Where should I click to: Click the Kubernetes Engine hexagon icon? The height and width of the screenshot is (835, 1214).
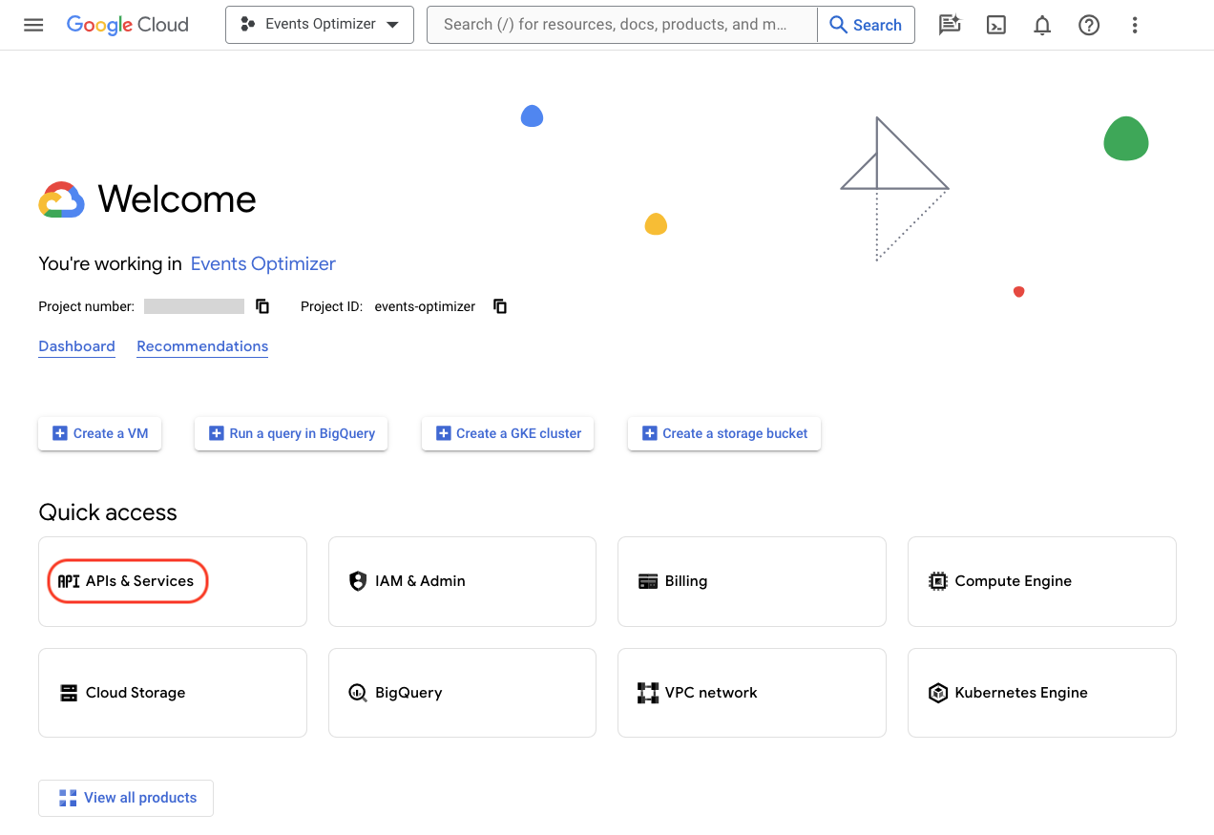[x=937, y=692]
